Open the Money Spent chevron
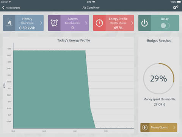This screenshot has height=137, width=182. click(x=174, y=127)
